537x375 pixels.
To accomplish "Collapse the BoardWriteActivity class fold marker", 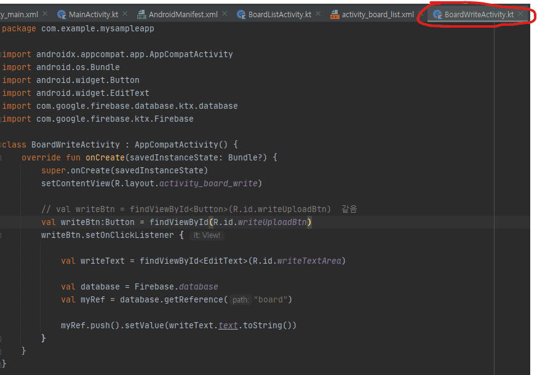I will click(1, 144).
